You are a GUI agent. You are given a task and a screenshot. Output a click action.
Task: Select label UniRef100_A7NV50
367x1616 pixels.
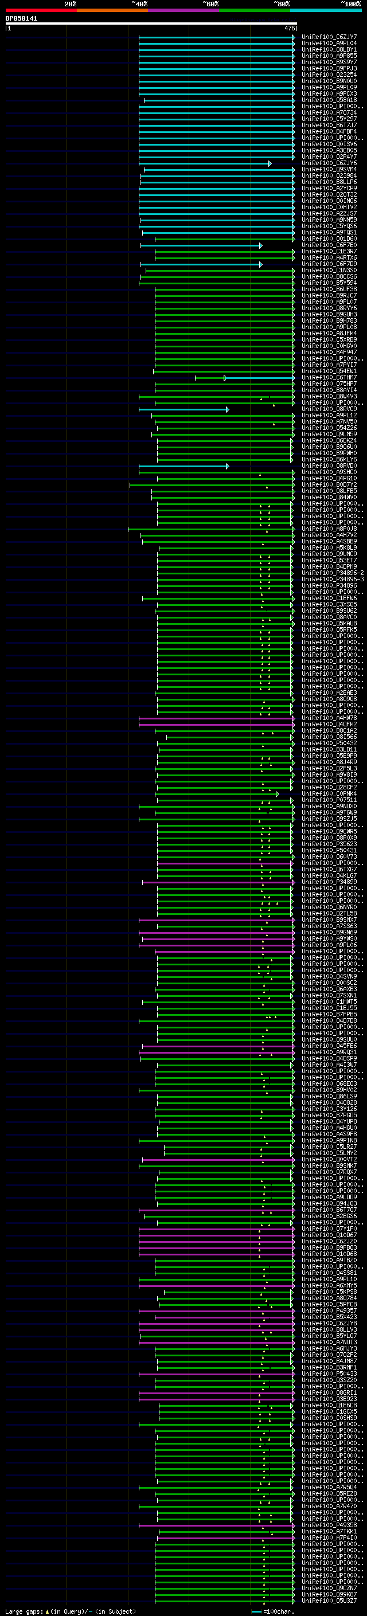(x=329, y=421)
